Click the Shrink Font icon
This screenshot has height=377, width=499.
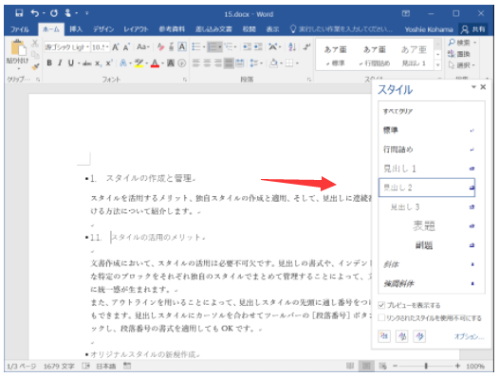pos(126,47)
